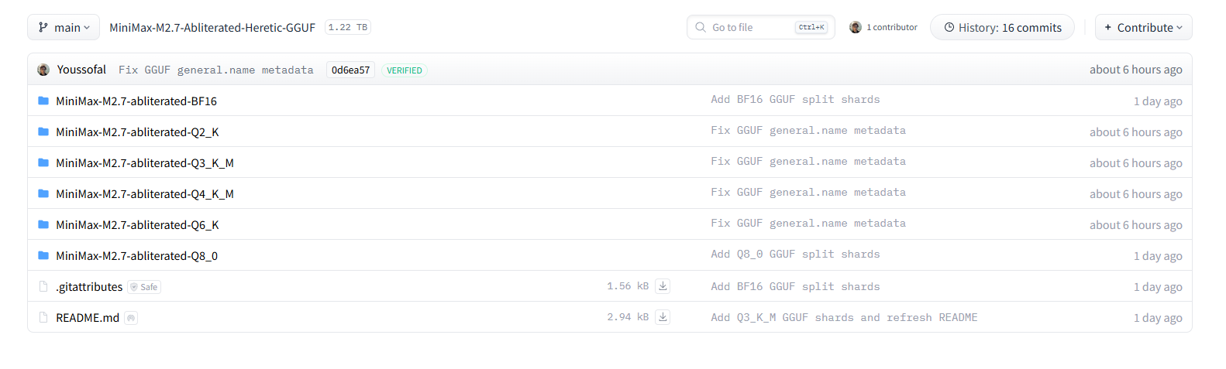
Task: Open Youssofal's avatar in the commit row
Action: tap(43, 70)
